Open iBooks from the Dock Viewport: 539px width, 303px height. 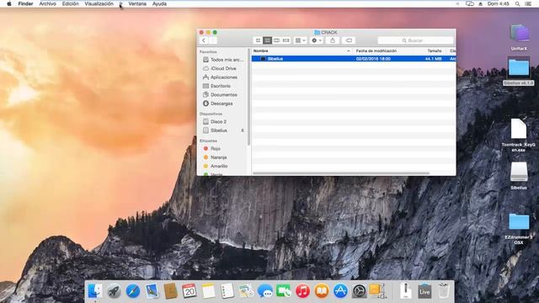click(x=322, y=291)
